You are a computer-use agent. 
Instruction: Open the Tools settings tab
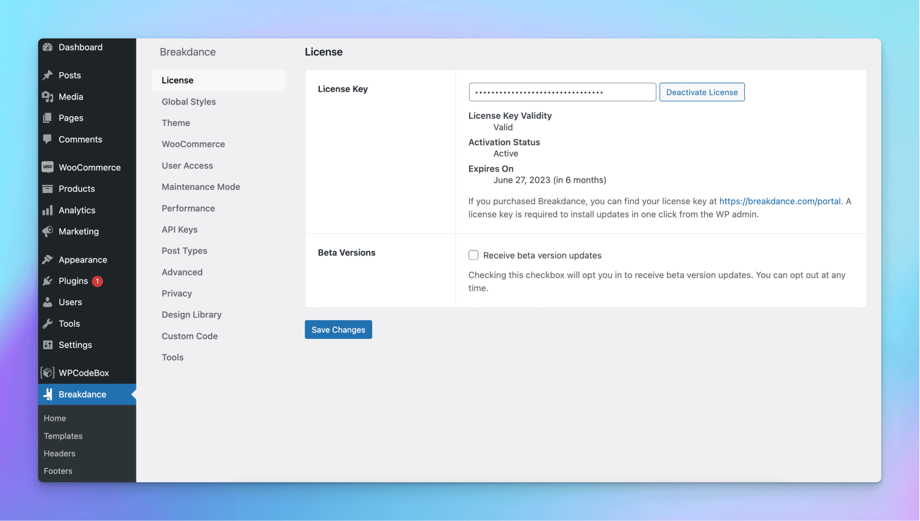pyautogui.click(x=218, y=357)
